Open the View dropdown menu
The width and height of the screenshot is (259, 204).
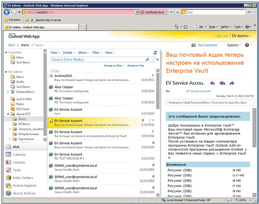pyautogui.click(x=109, y=53)
